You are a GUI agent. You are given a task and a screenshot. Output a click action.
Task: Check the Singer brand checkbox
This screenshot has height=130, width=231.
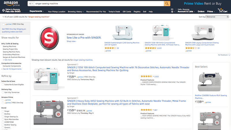(3, 111)
